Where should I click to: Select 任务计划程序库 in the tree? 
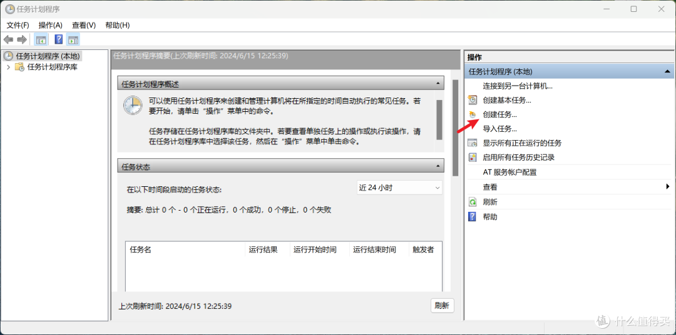coord(53,67)
